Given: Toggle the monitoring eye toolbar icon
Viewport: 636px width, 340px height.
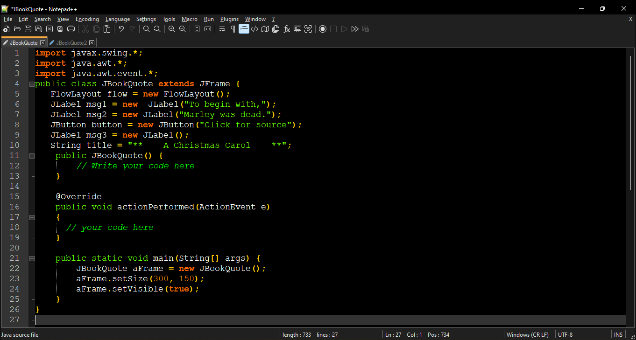Looking at the screenshot, I should pos(308,29).
